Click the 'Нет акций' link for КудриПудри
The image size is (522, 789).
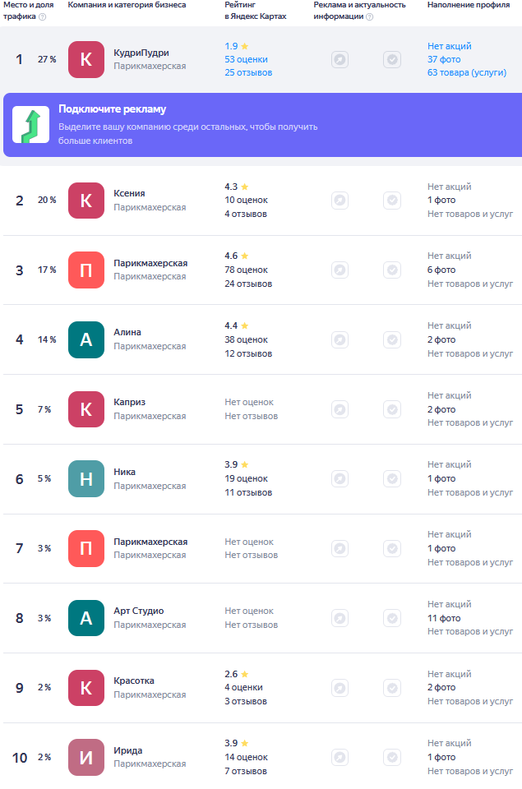pos(449,46)
